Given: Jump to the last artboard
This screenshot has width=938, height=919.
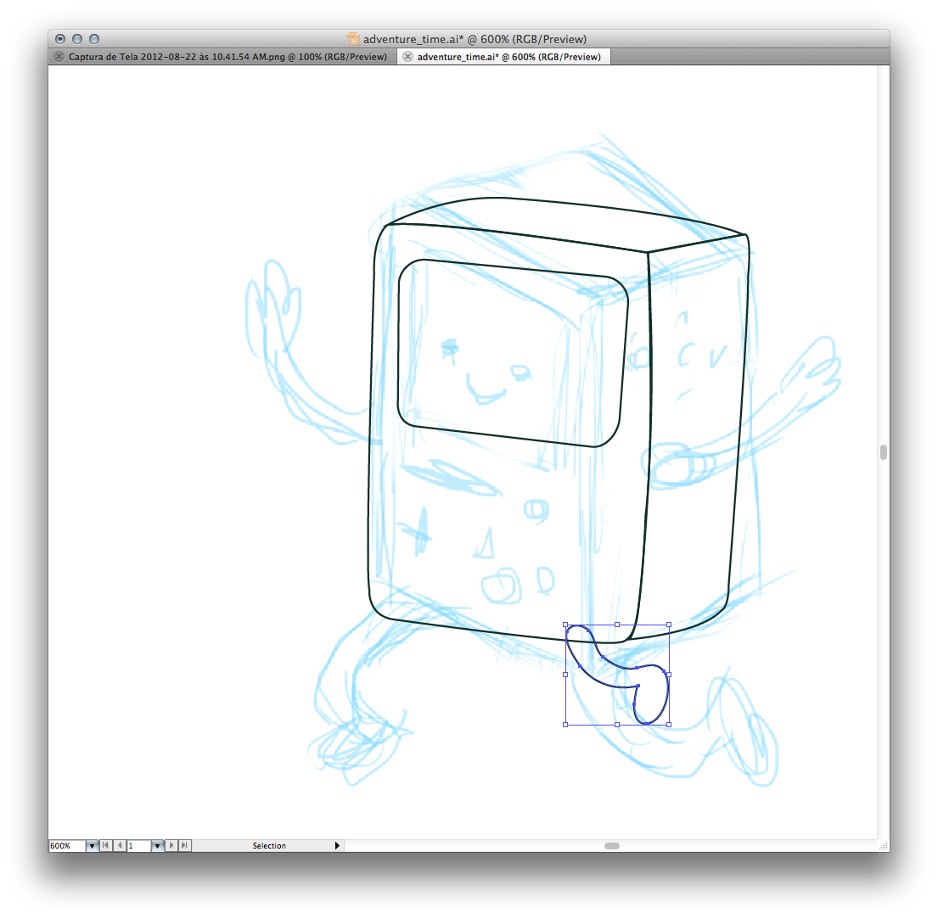Looking at the screenshot, I should (x=185, y=845).
